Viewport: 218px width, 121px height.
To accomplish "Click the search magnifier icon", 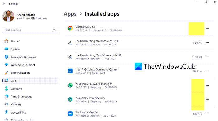I will click(54, 30).
